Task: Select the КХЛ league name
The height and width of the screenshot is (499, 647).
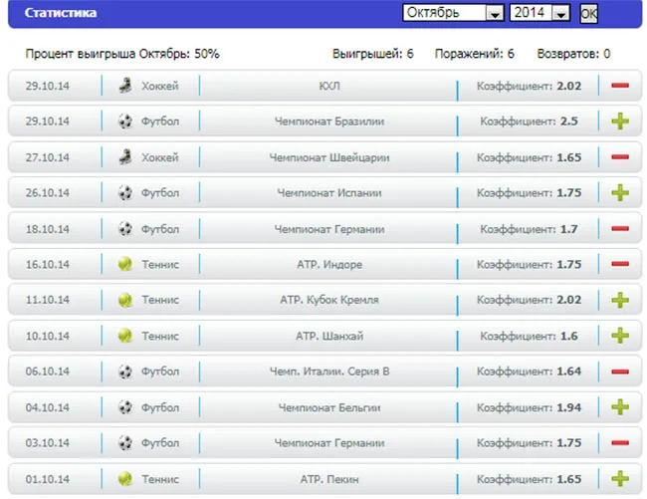Action: coord(329,86)
